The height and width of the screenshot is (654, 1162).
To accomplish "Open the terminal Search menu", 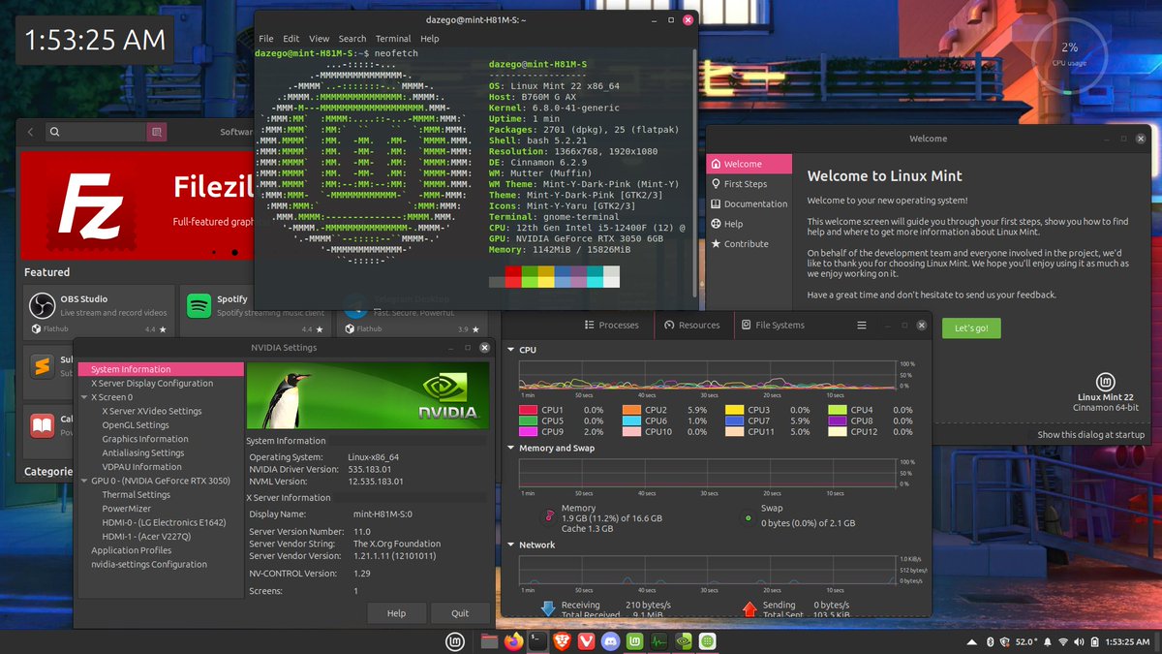I will 352,39.
